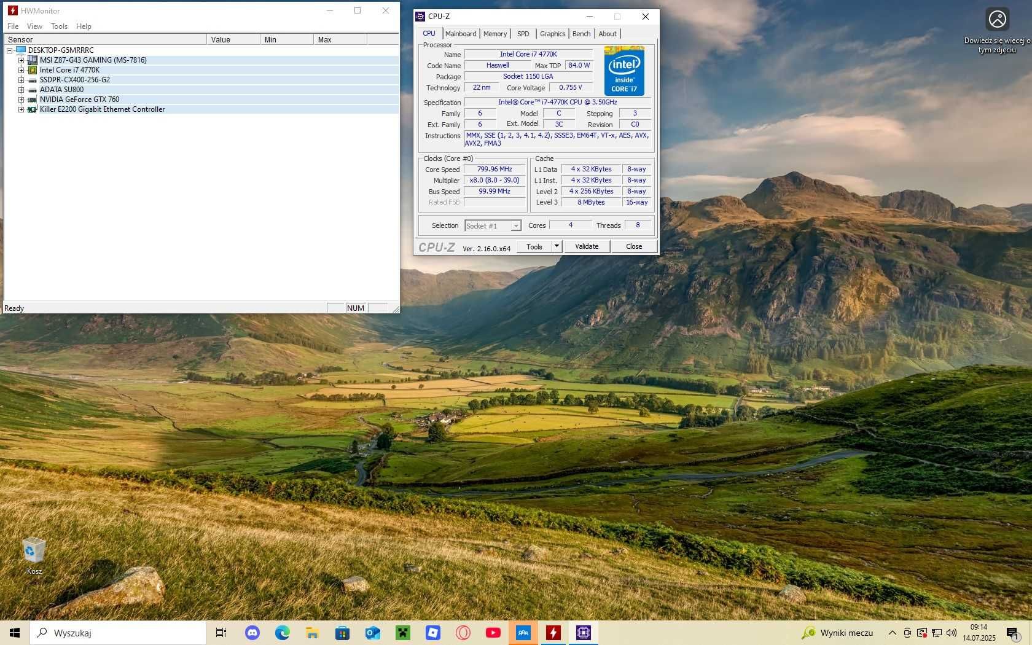Expand the NVIDIA GeForce GTX 760 node

[x=21, y=100]
